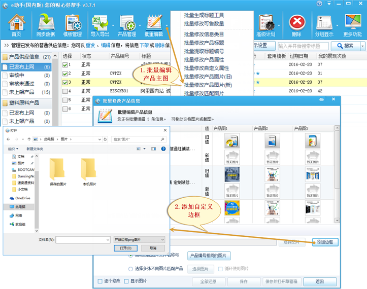Open the 首页 home toolbar icon
The image size is (367, 289).
[16, 25]
